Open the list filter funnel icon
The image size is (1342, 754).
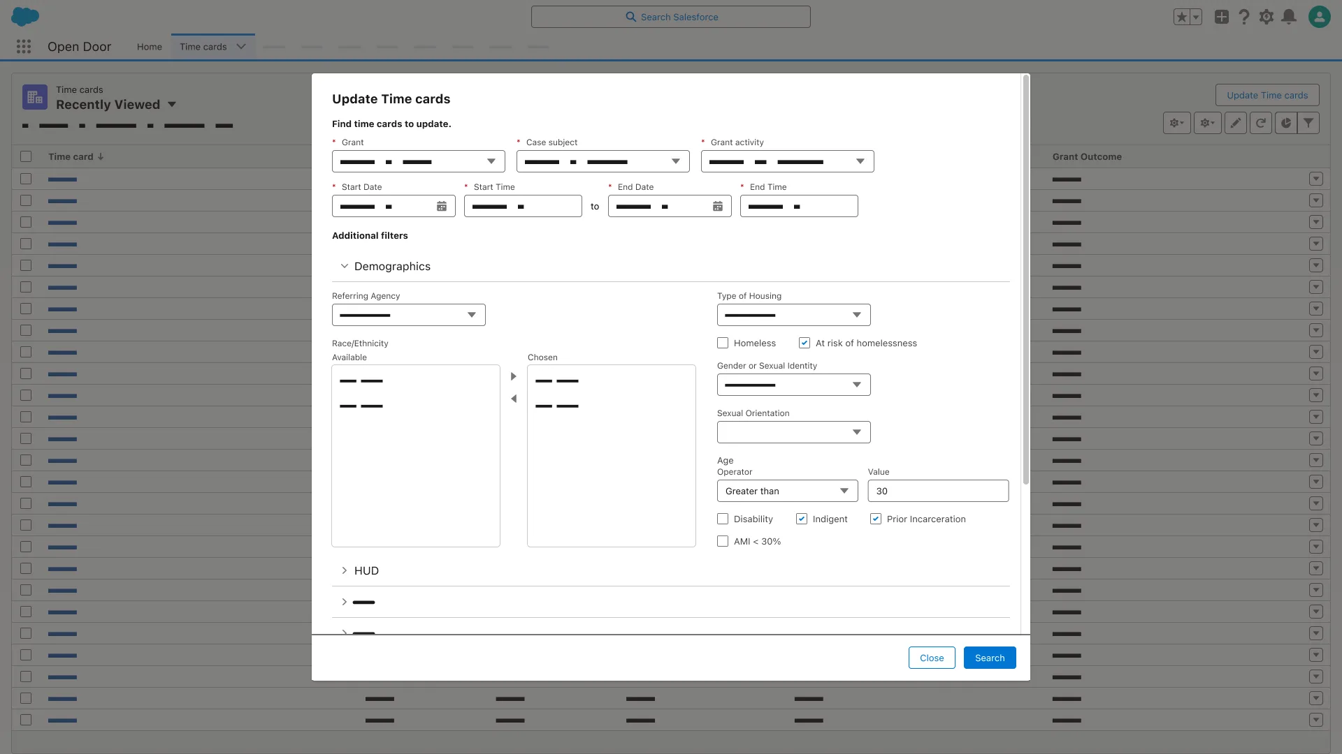[x=1308, y=123]
